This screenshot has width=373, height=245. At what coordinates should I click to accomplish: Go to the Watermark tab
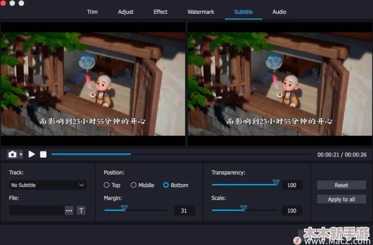201,12
